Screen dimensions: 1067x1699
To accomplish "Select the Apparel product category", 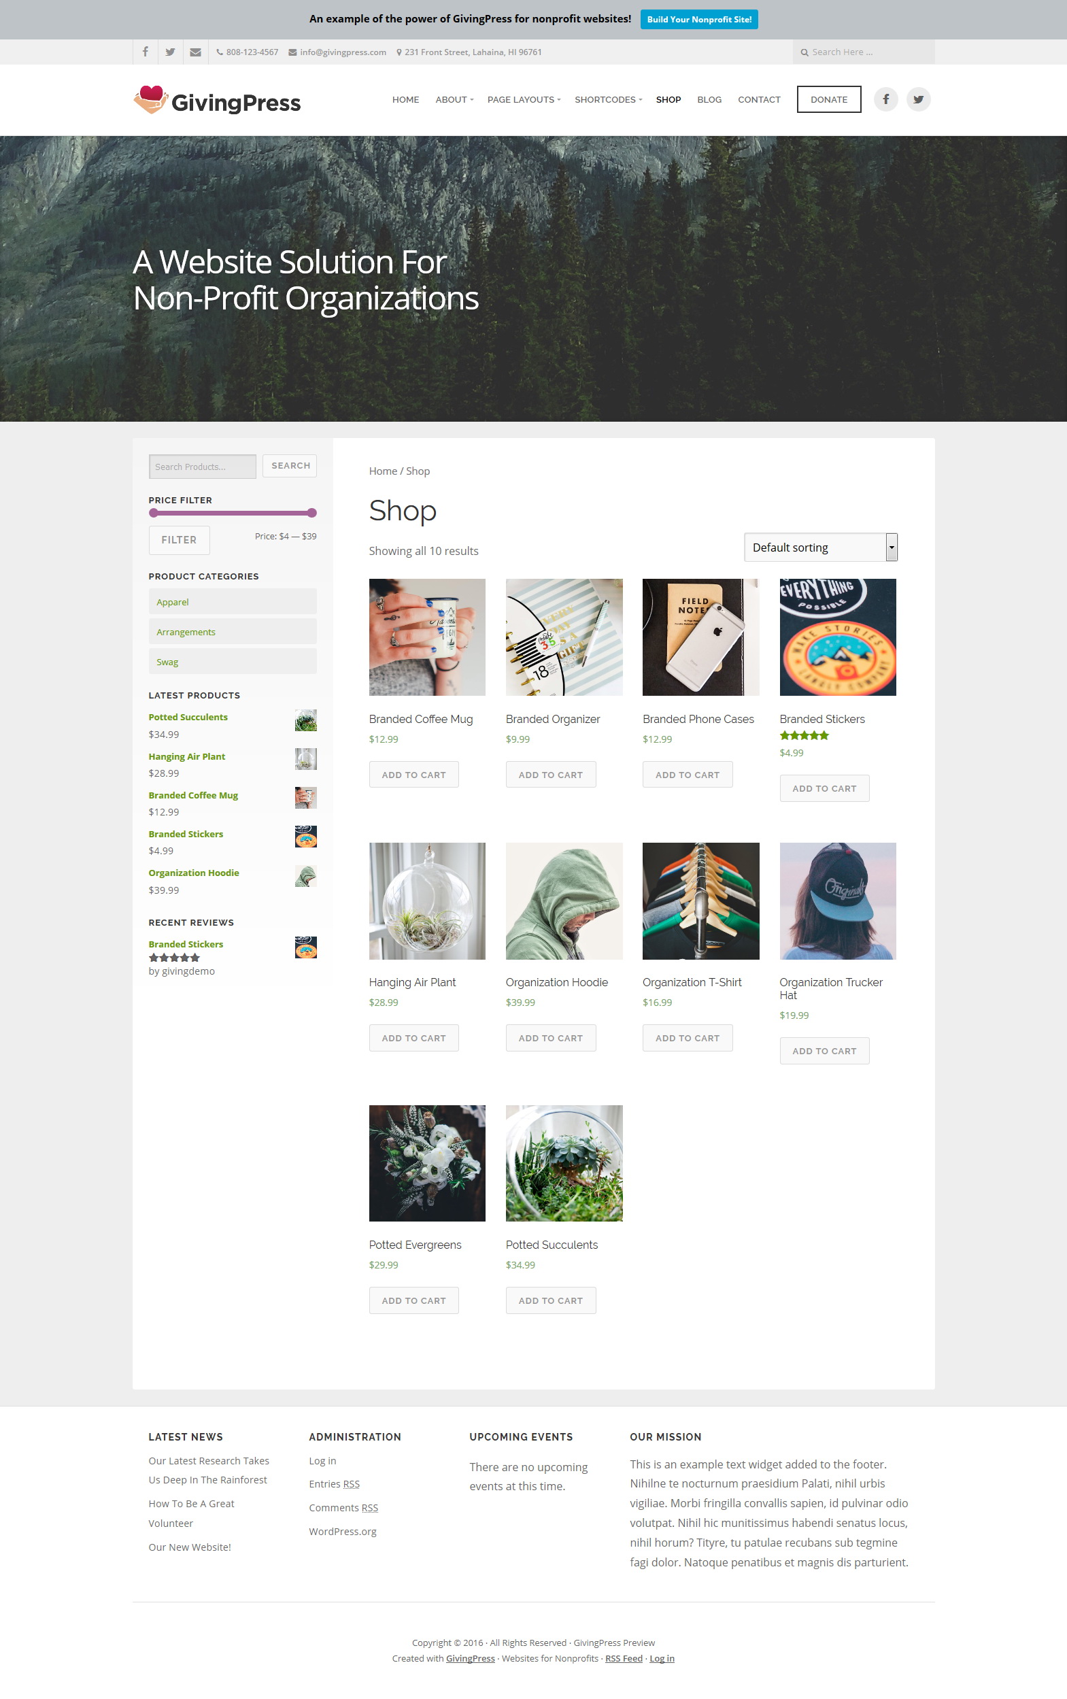I will 232,602.
